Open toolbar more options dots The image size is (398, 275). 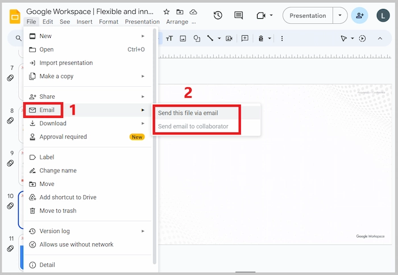282,39
